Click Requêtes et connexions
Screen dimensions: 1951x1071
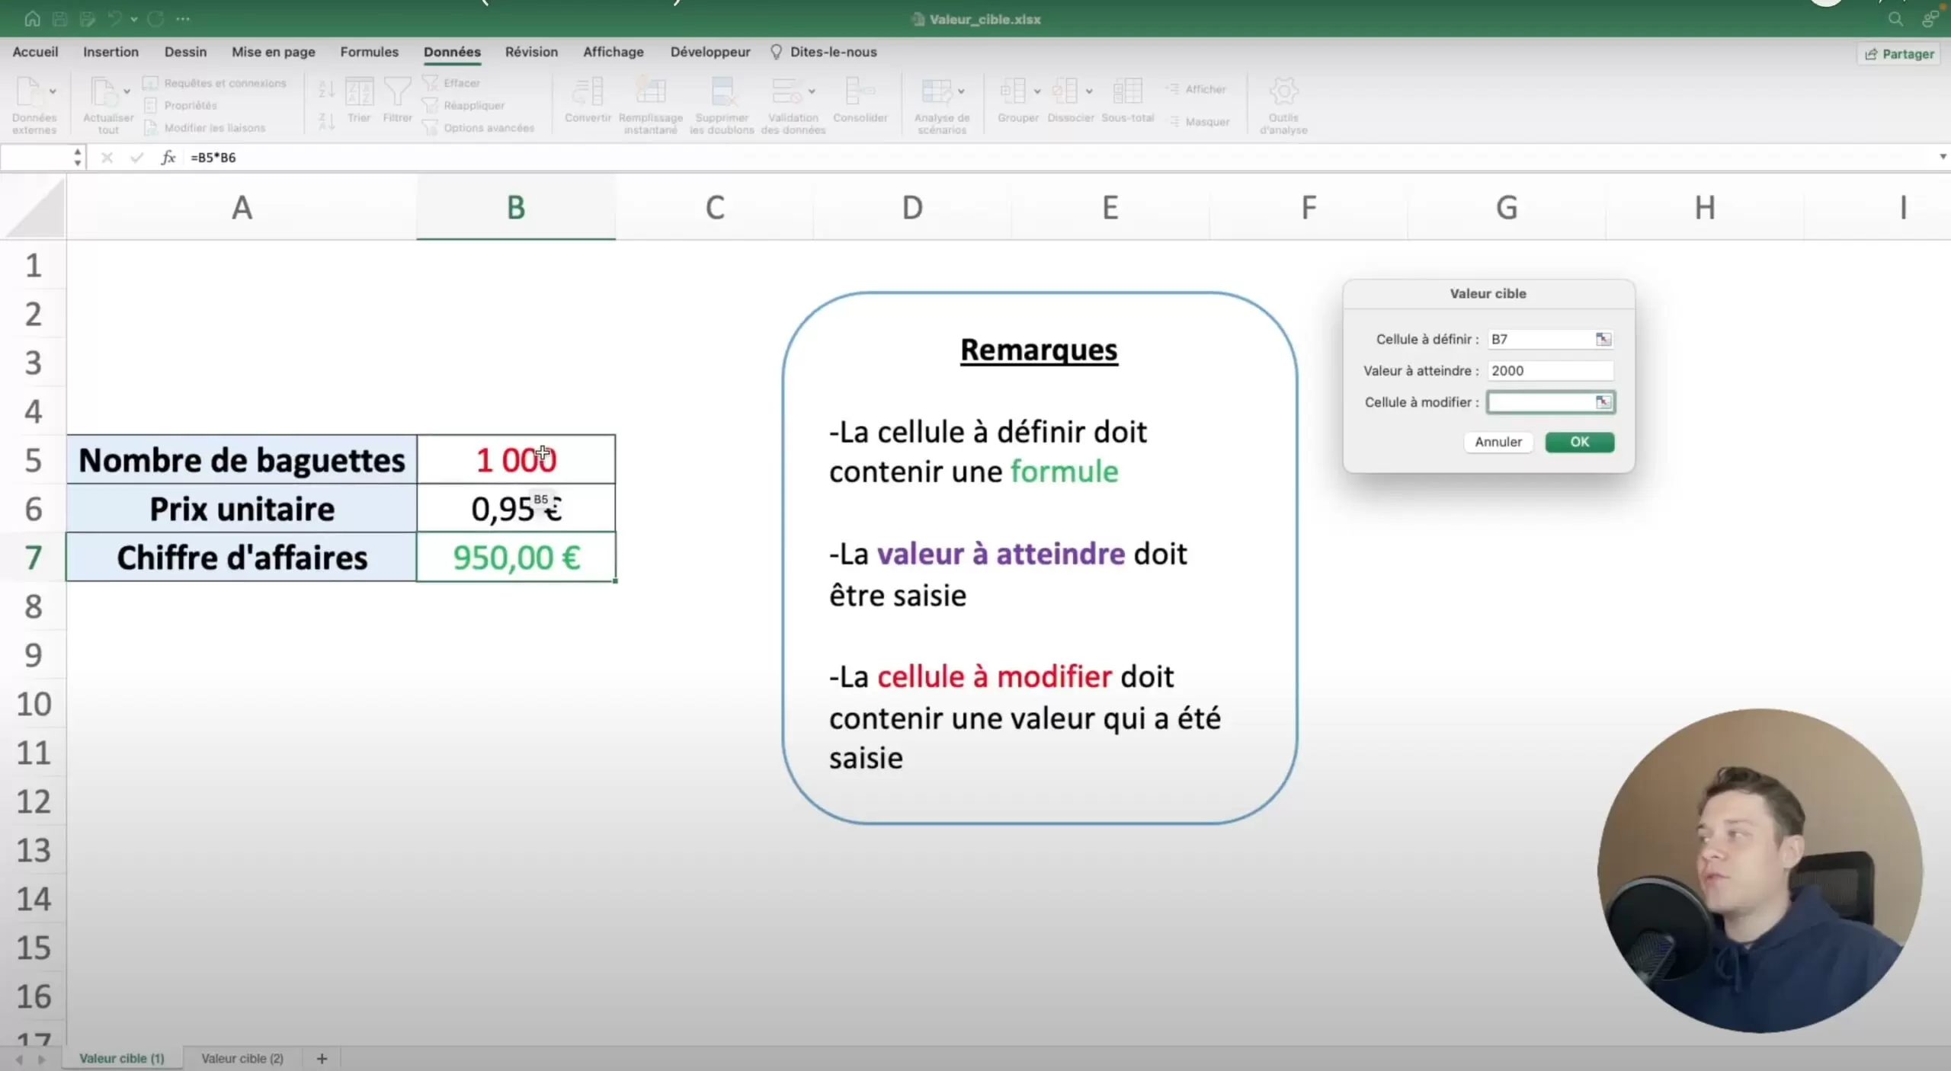coord(216,83)
